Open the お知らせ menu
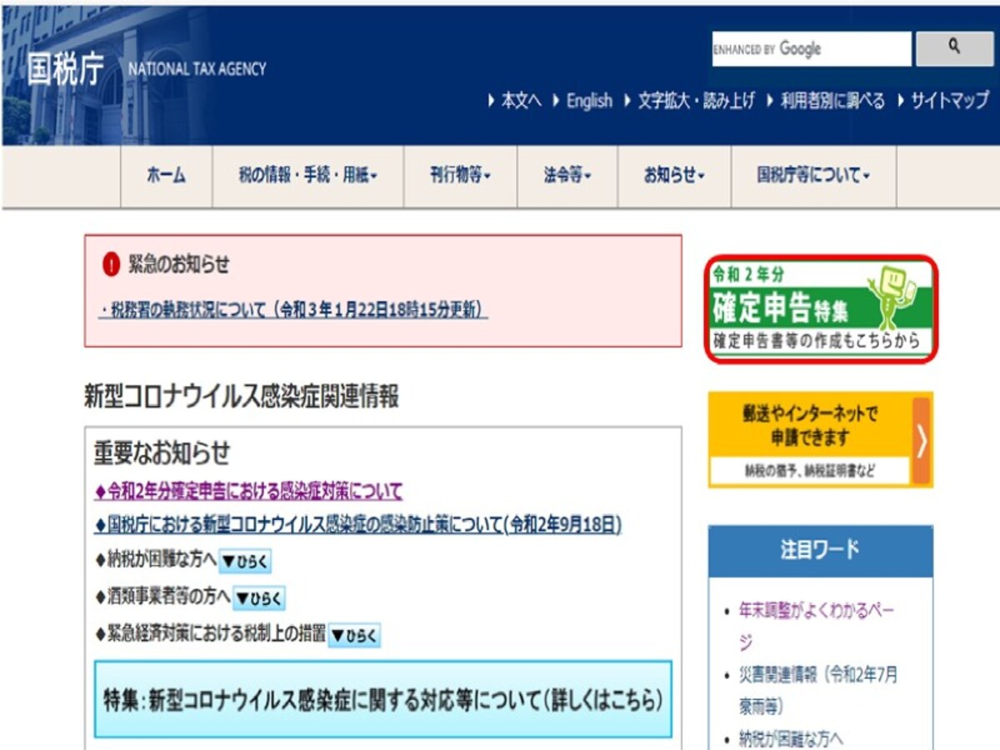This screenshot has width=1000, height=750. 674,176
